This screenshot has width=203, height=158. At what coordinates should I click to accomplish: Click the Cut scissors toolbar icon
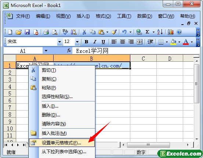(84, 32)
